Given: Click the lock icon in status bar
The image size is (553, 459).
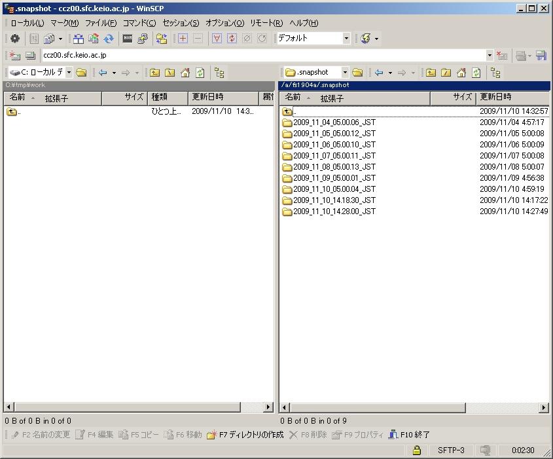Looking at the screenshot, I should (416, 450).
